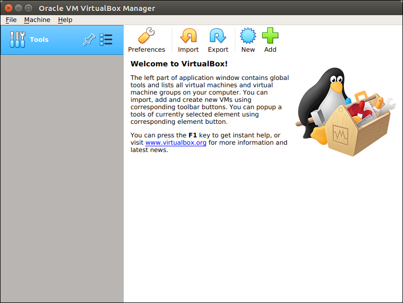Click the pin icon in the Tools row
Image resolution: width=403 pixels, height=303 pixels.
(x=89, y=40)
